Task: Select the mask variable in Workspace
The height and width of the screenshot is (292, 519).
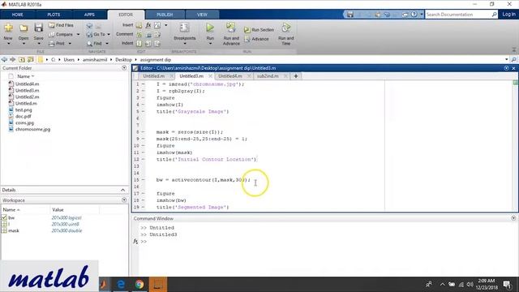Action: pyautogui.click(x=14, y=230)
